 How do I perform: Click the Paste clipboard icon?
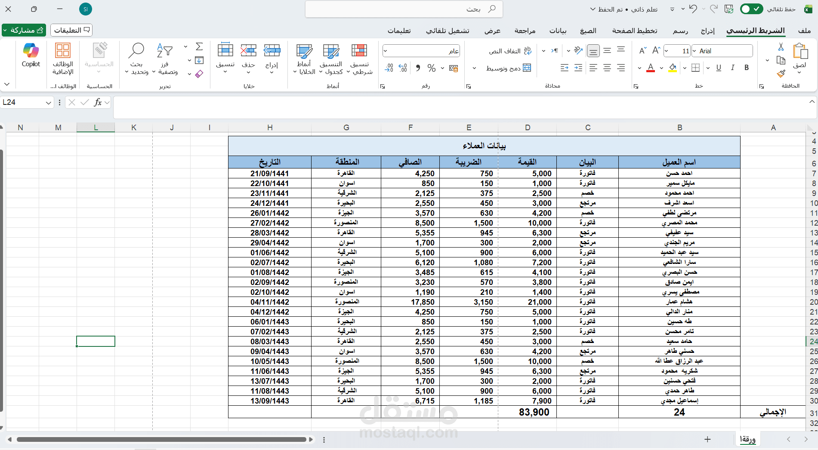[800, 52]
